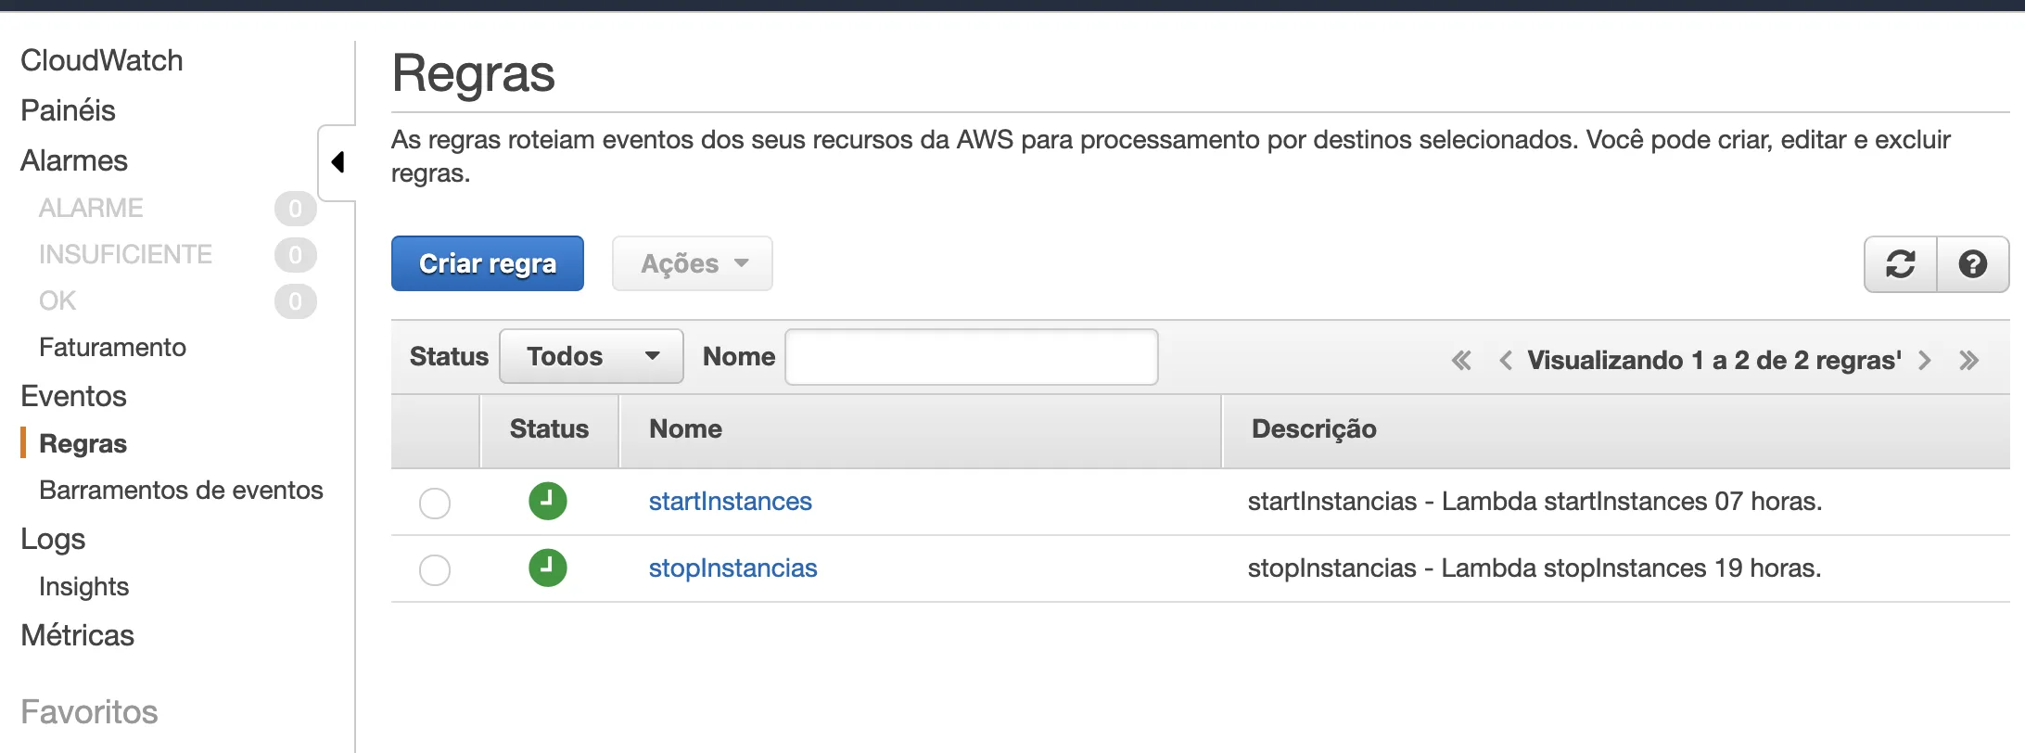Screen dimensions: 2025x753
Task: Click the Nome filter text field
Action: point(972,356)
